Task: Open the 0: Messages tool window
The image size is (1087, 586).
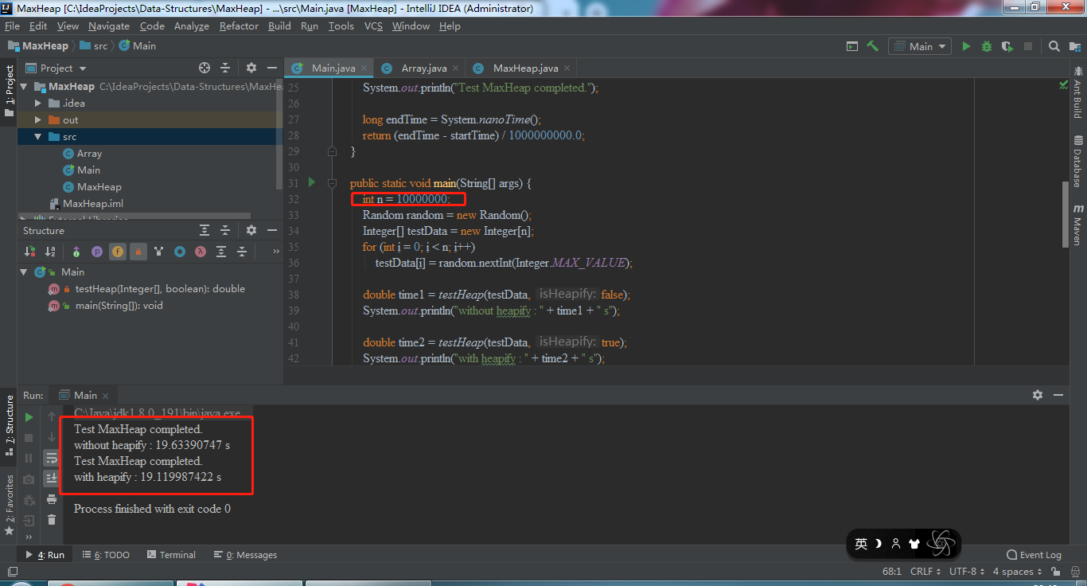Action: click(245, 555)
